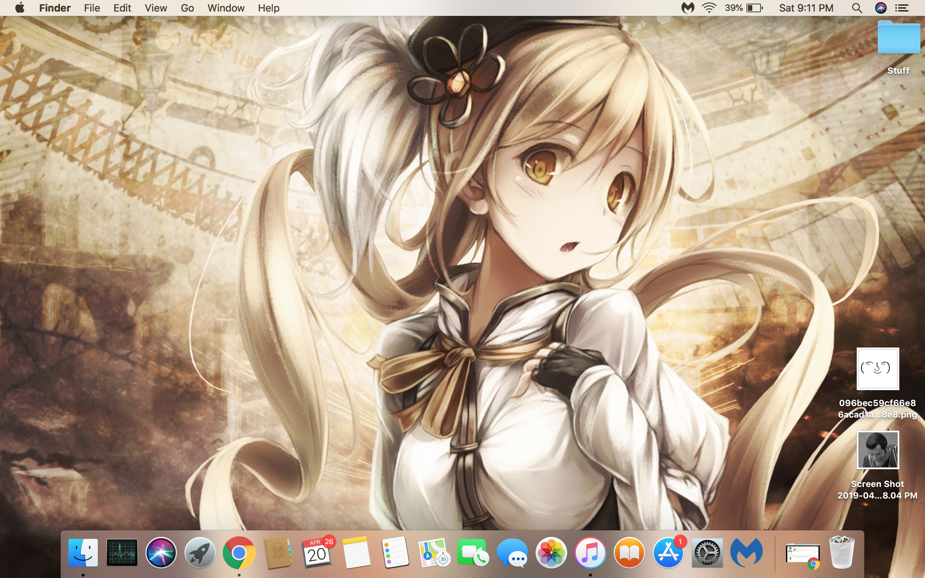
Task: Open the Edit menu
Action: coord(122,8)
